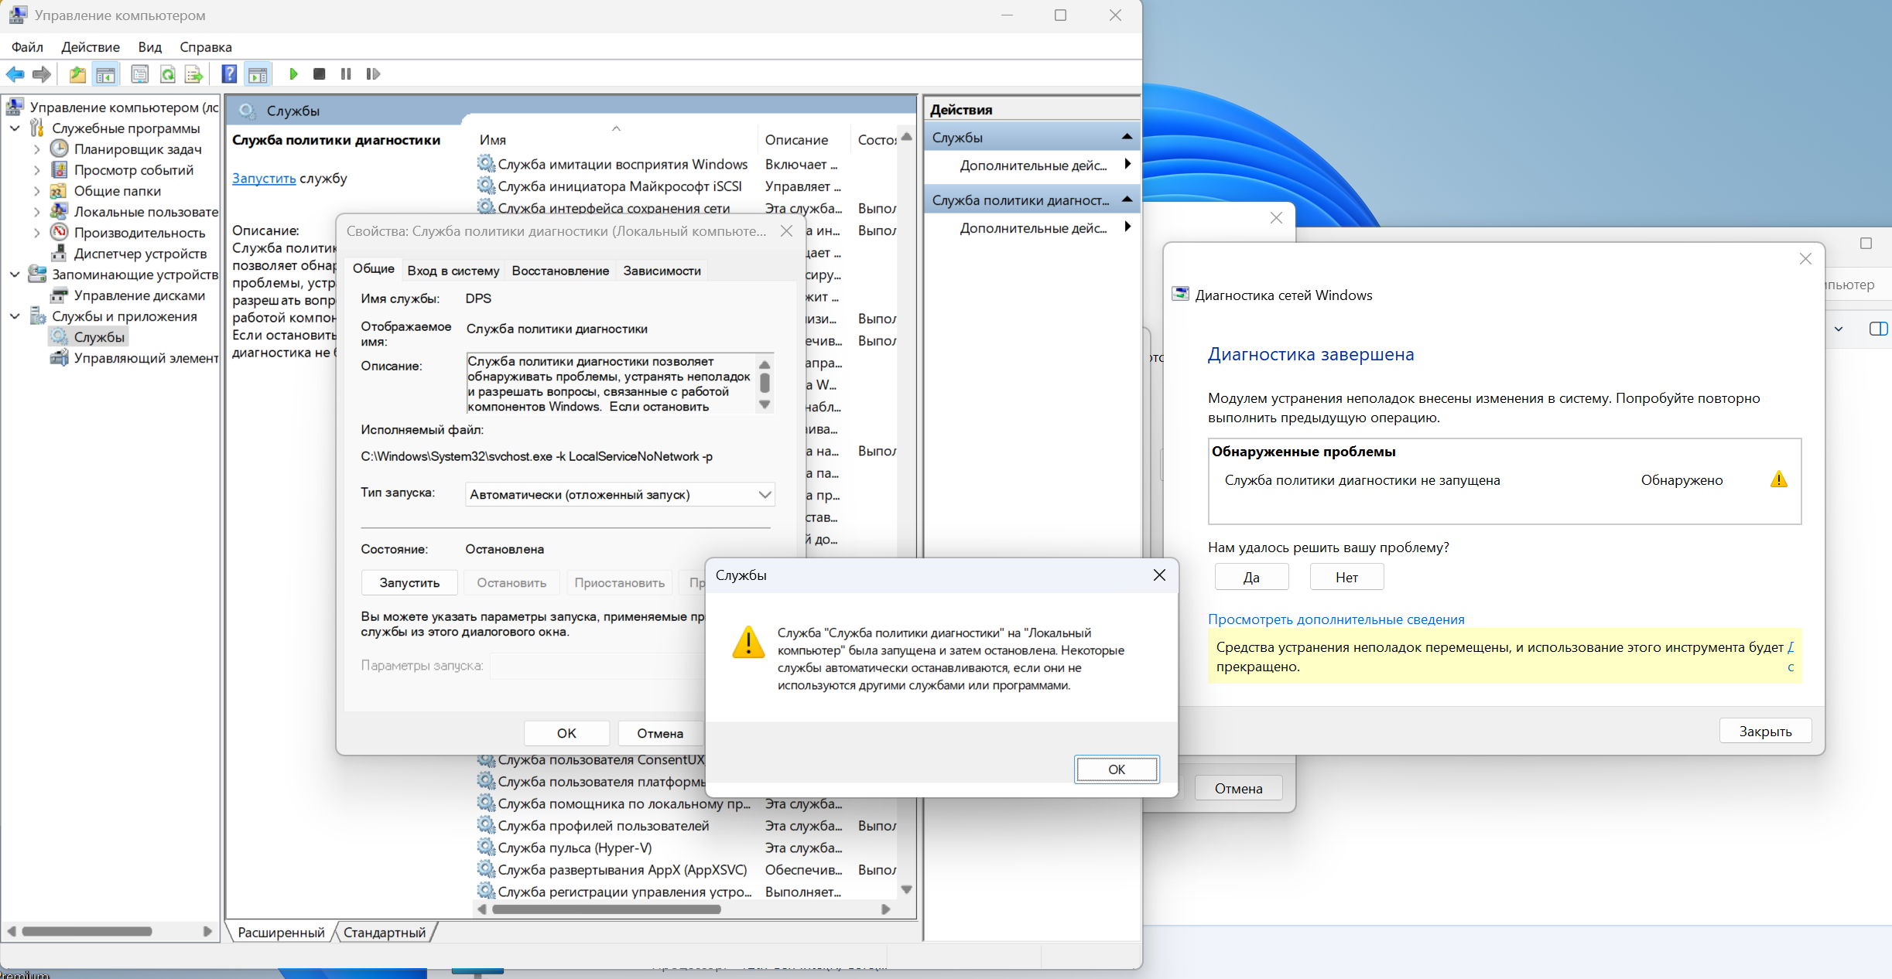
Task: Toggle the console tree pane icon
Action: [105, 74]
